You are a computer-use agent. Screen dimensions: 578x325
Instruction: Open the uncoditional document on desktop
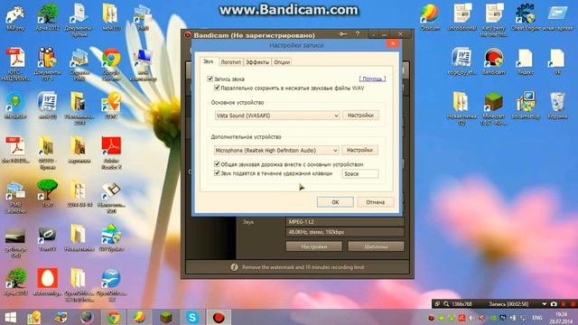(461, 16)
